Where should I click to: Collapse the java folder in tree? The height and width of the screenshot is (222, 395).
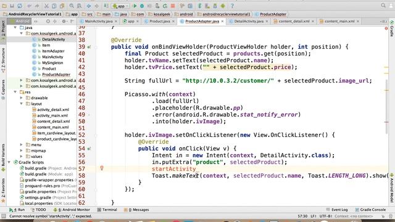15,27
